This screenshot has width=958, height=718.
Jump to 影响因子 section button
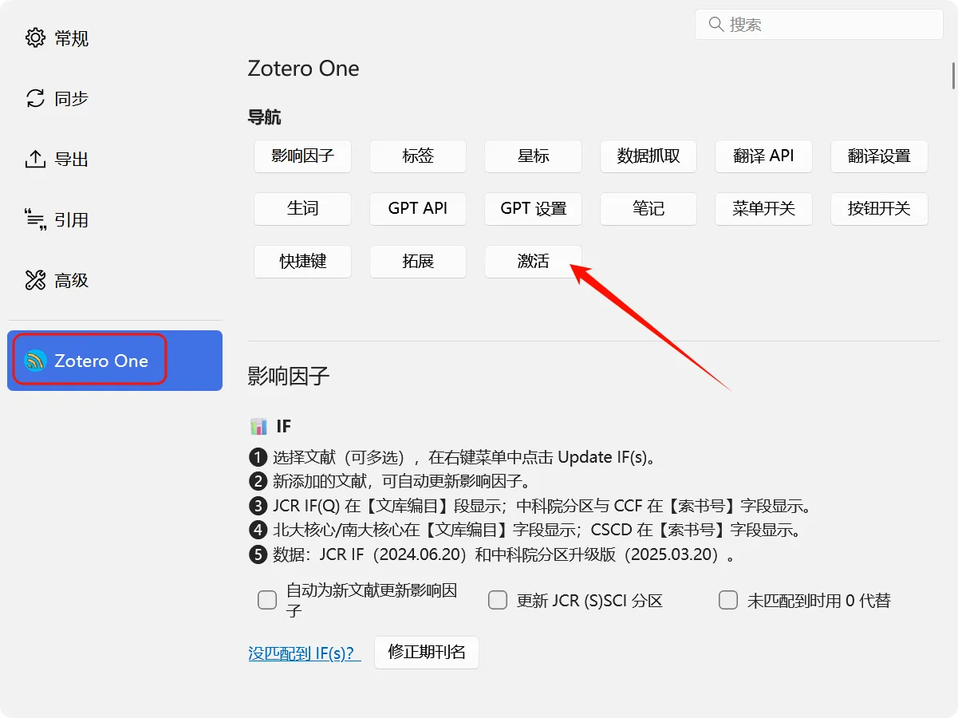[302, 156]
